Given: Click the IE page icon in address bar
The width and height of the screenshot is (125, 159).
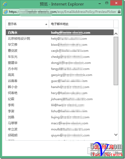Looking at the screenshot, I should click(6, 12).
